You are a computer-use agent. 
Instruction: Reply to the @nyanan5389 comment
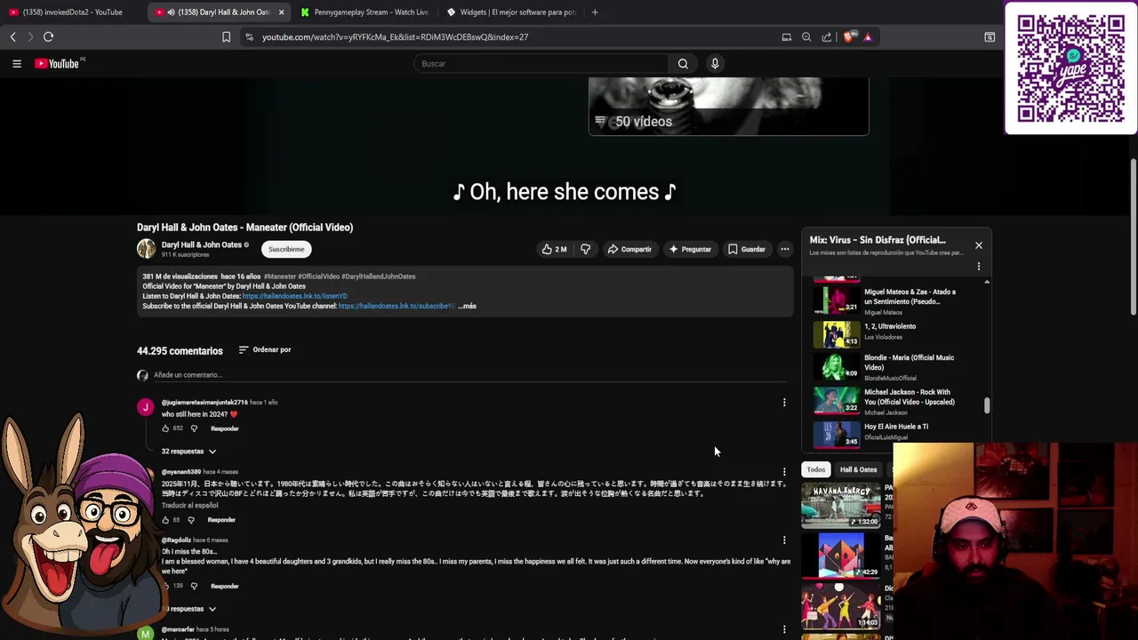221,520
